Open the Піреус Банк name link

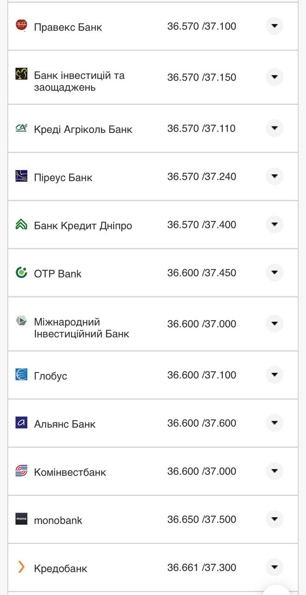[x=63, y=178]
